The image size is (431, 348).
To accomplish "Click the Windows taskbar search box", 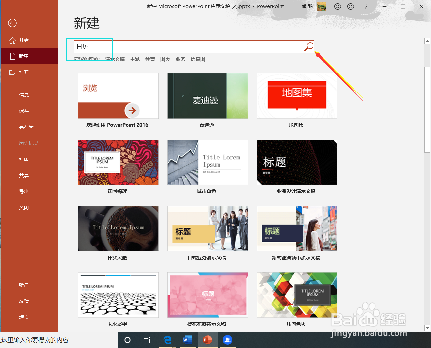I will tap(59, 340).
